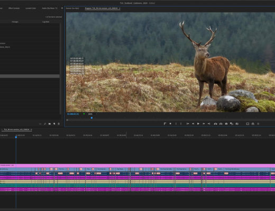Select the sequence tab in the Timeline panel
The height and width of the screenshot is (211, 275).
(x=16, y=130)
